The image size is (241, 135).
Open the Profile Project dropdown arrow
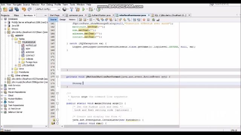pyautogui.click(x=102, y=9)
